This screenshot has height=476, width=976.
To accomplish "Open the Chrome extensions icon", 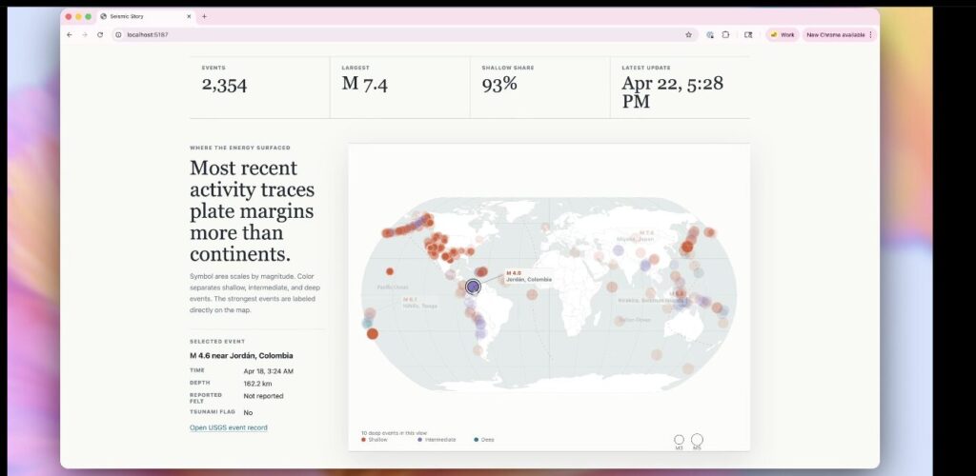I will coord(726,34).
